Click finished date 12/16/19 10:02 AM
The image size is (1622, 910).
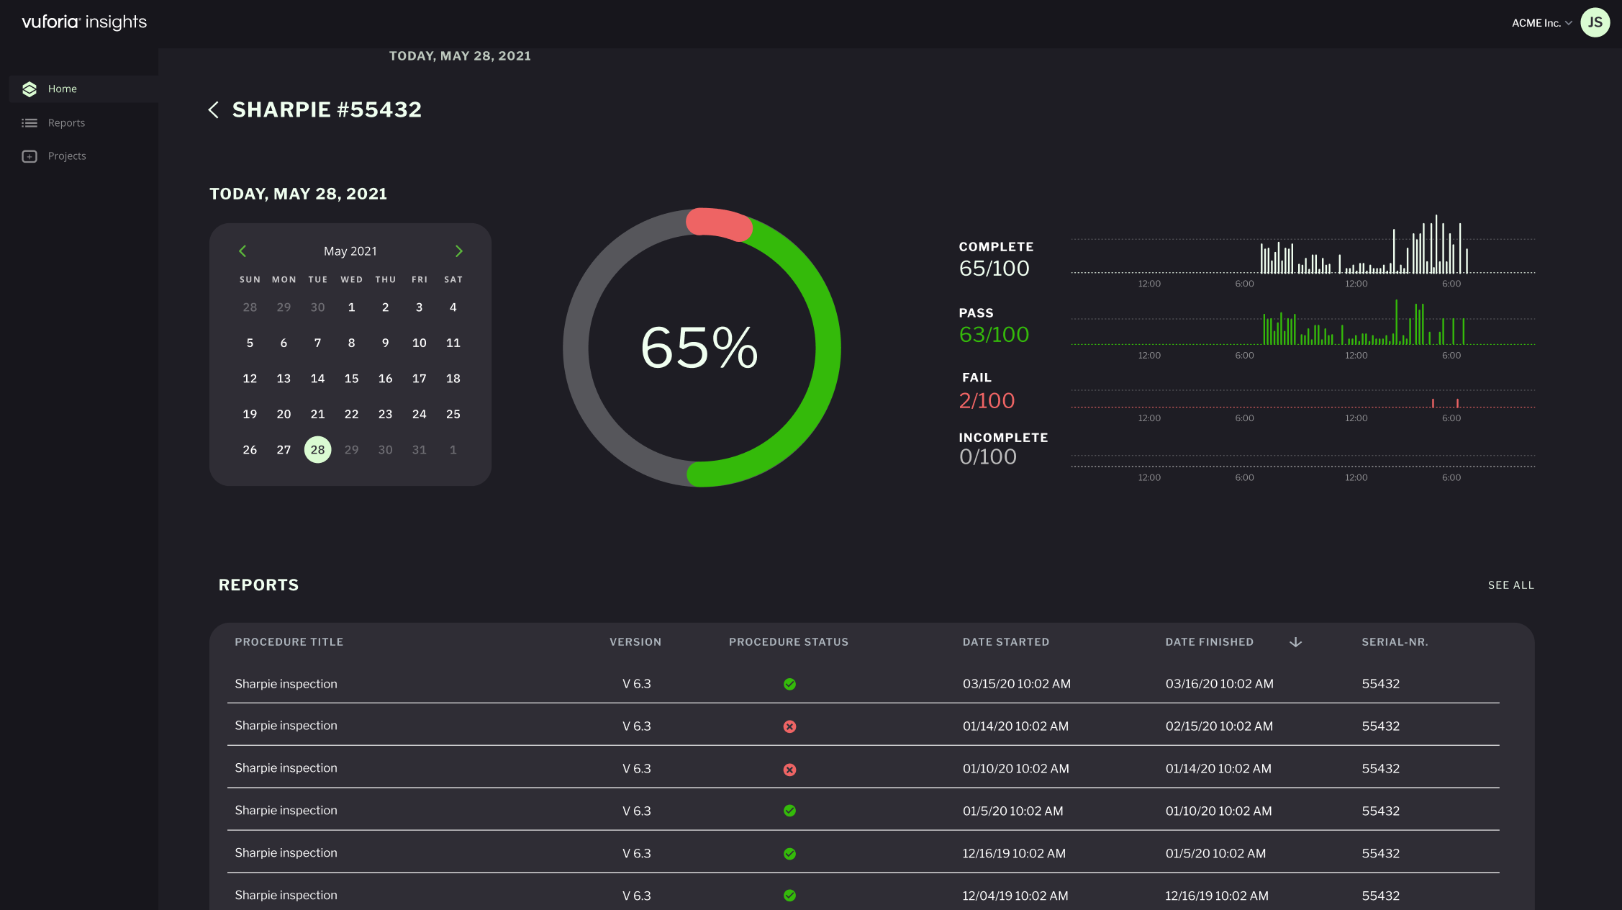1216,896
